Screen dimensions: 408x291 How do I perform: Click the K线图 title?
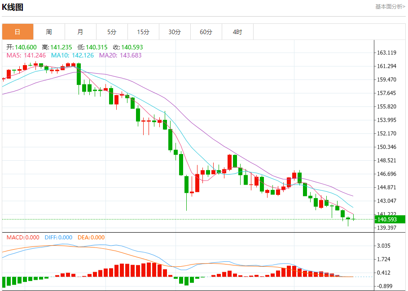point(13,7)
